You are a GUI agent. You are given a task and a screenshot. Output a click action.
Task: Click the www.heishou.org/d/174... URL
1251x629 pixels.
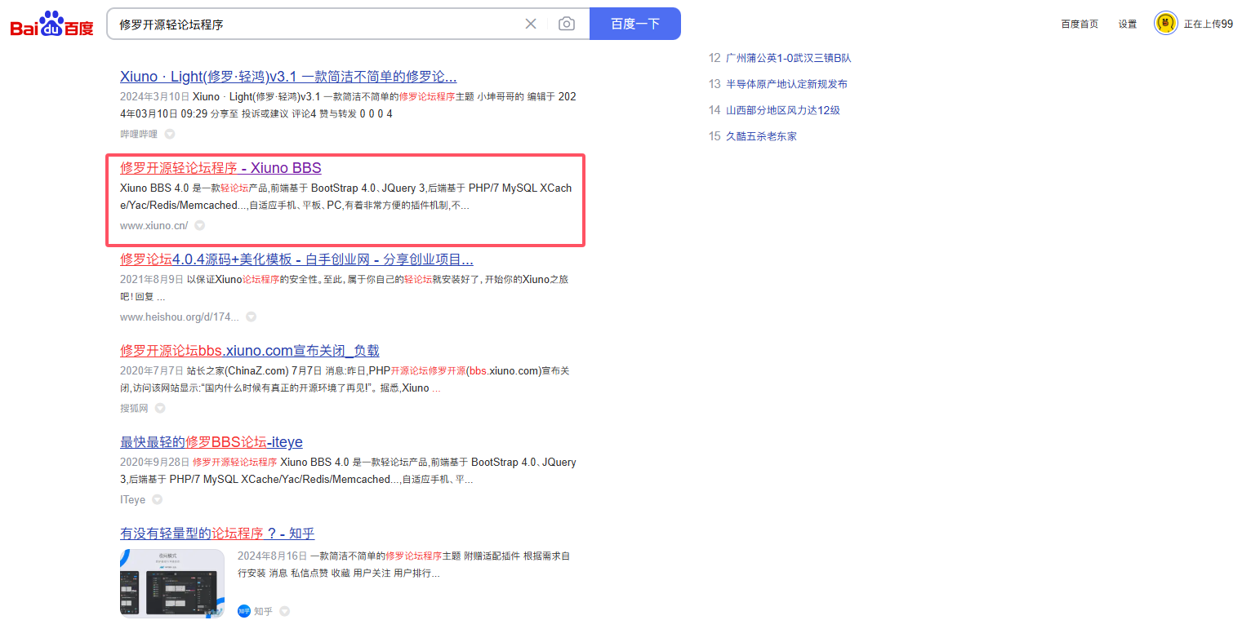pos(180,317)
